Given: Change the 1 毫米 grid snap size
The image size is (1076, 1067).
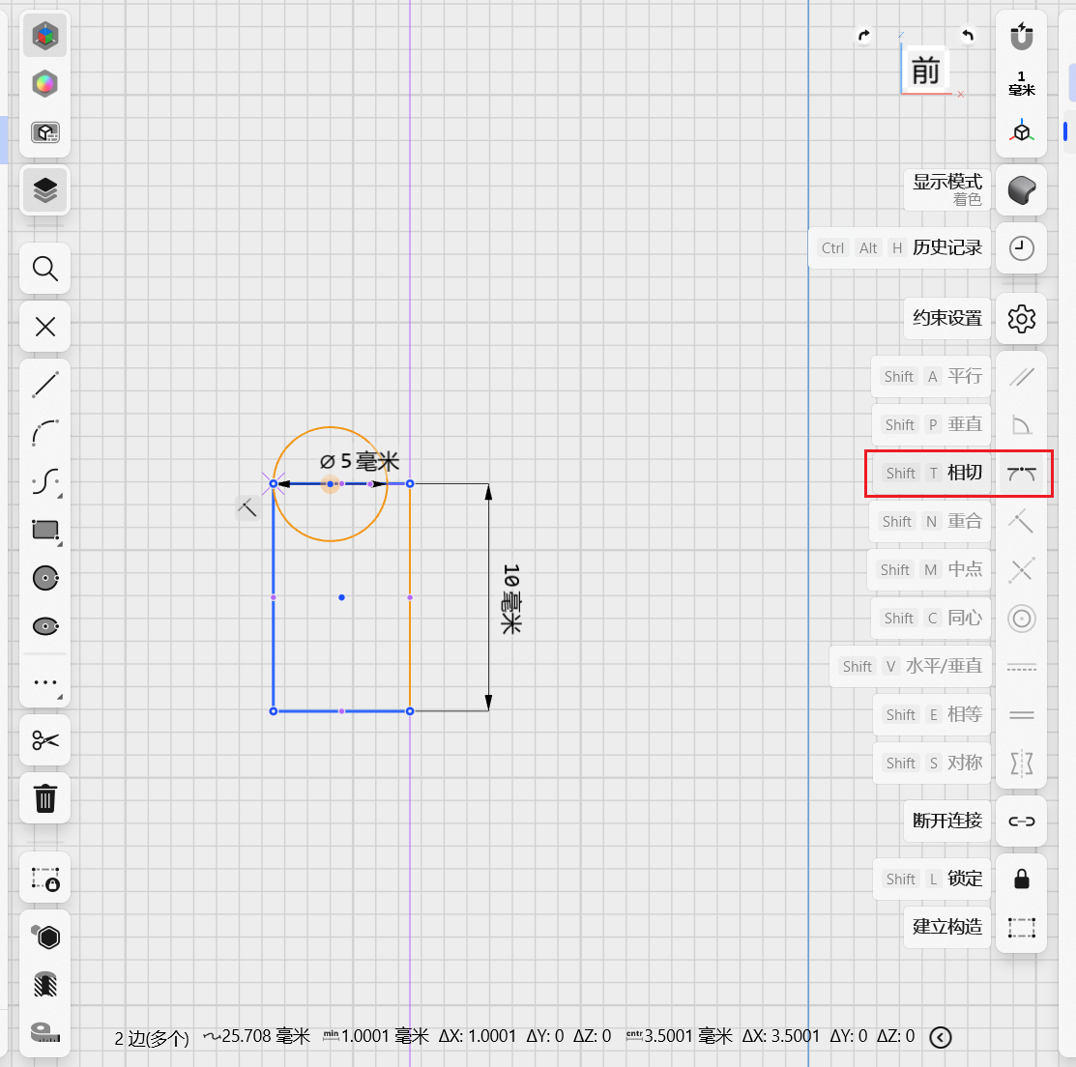Looking at the screenshot, I should click(x=1021, y=84).
